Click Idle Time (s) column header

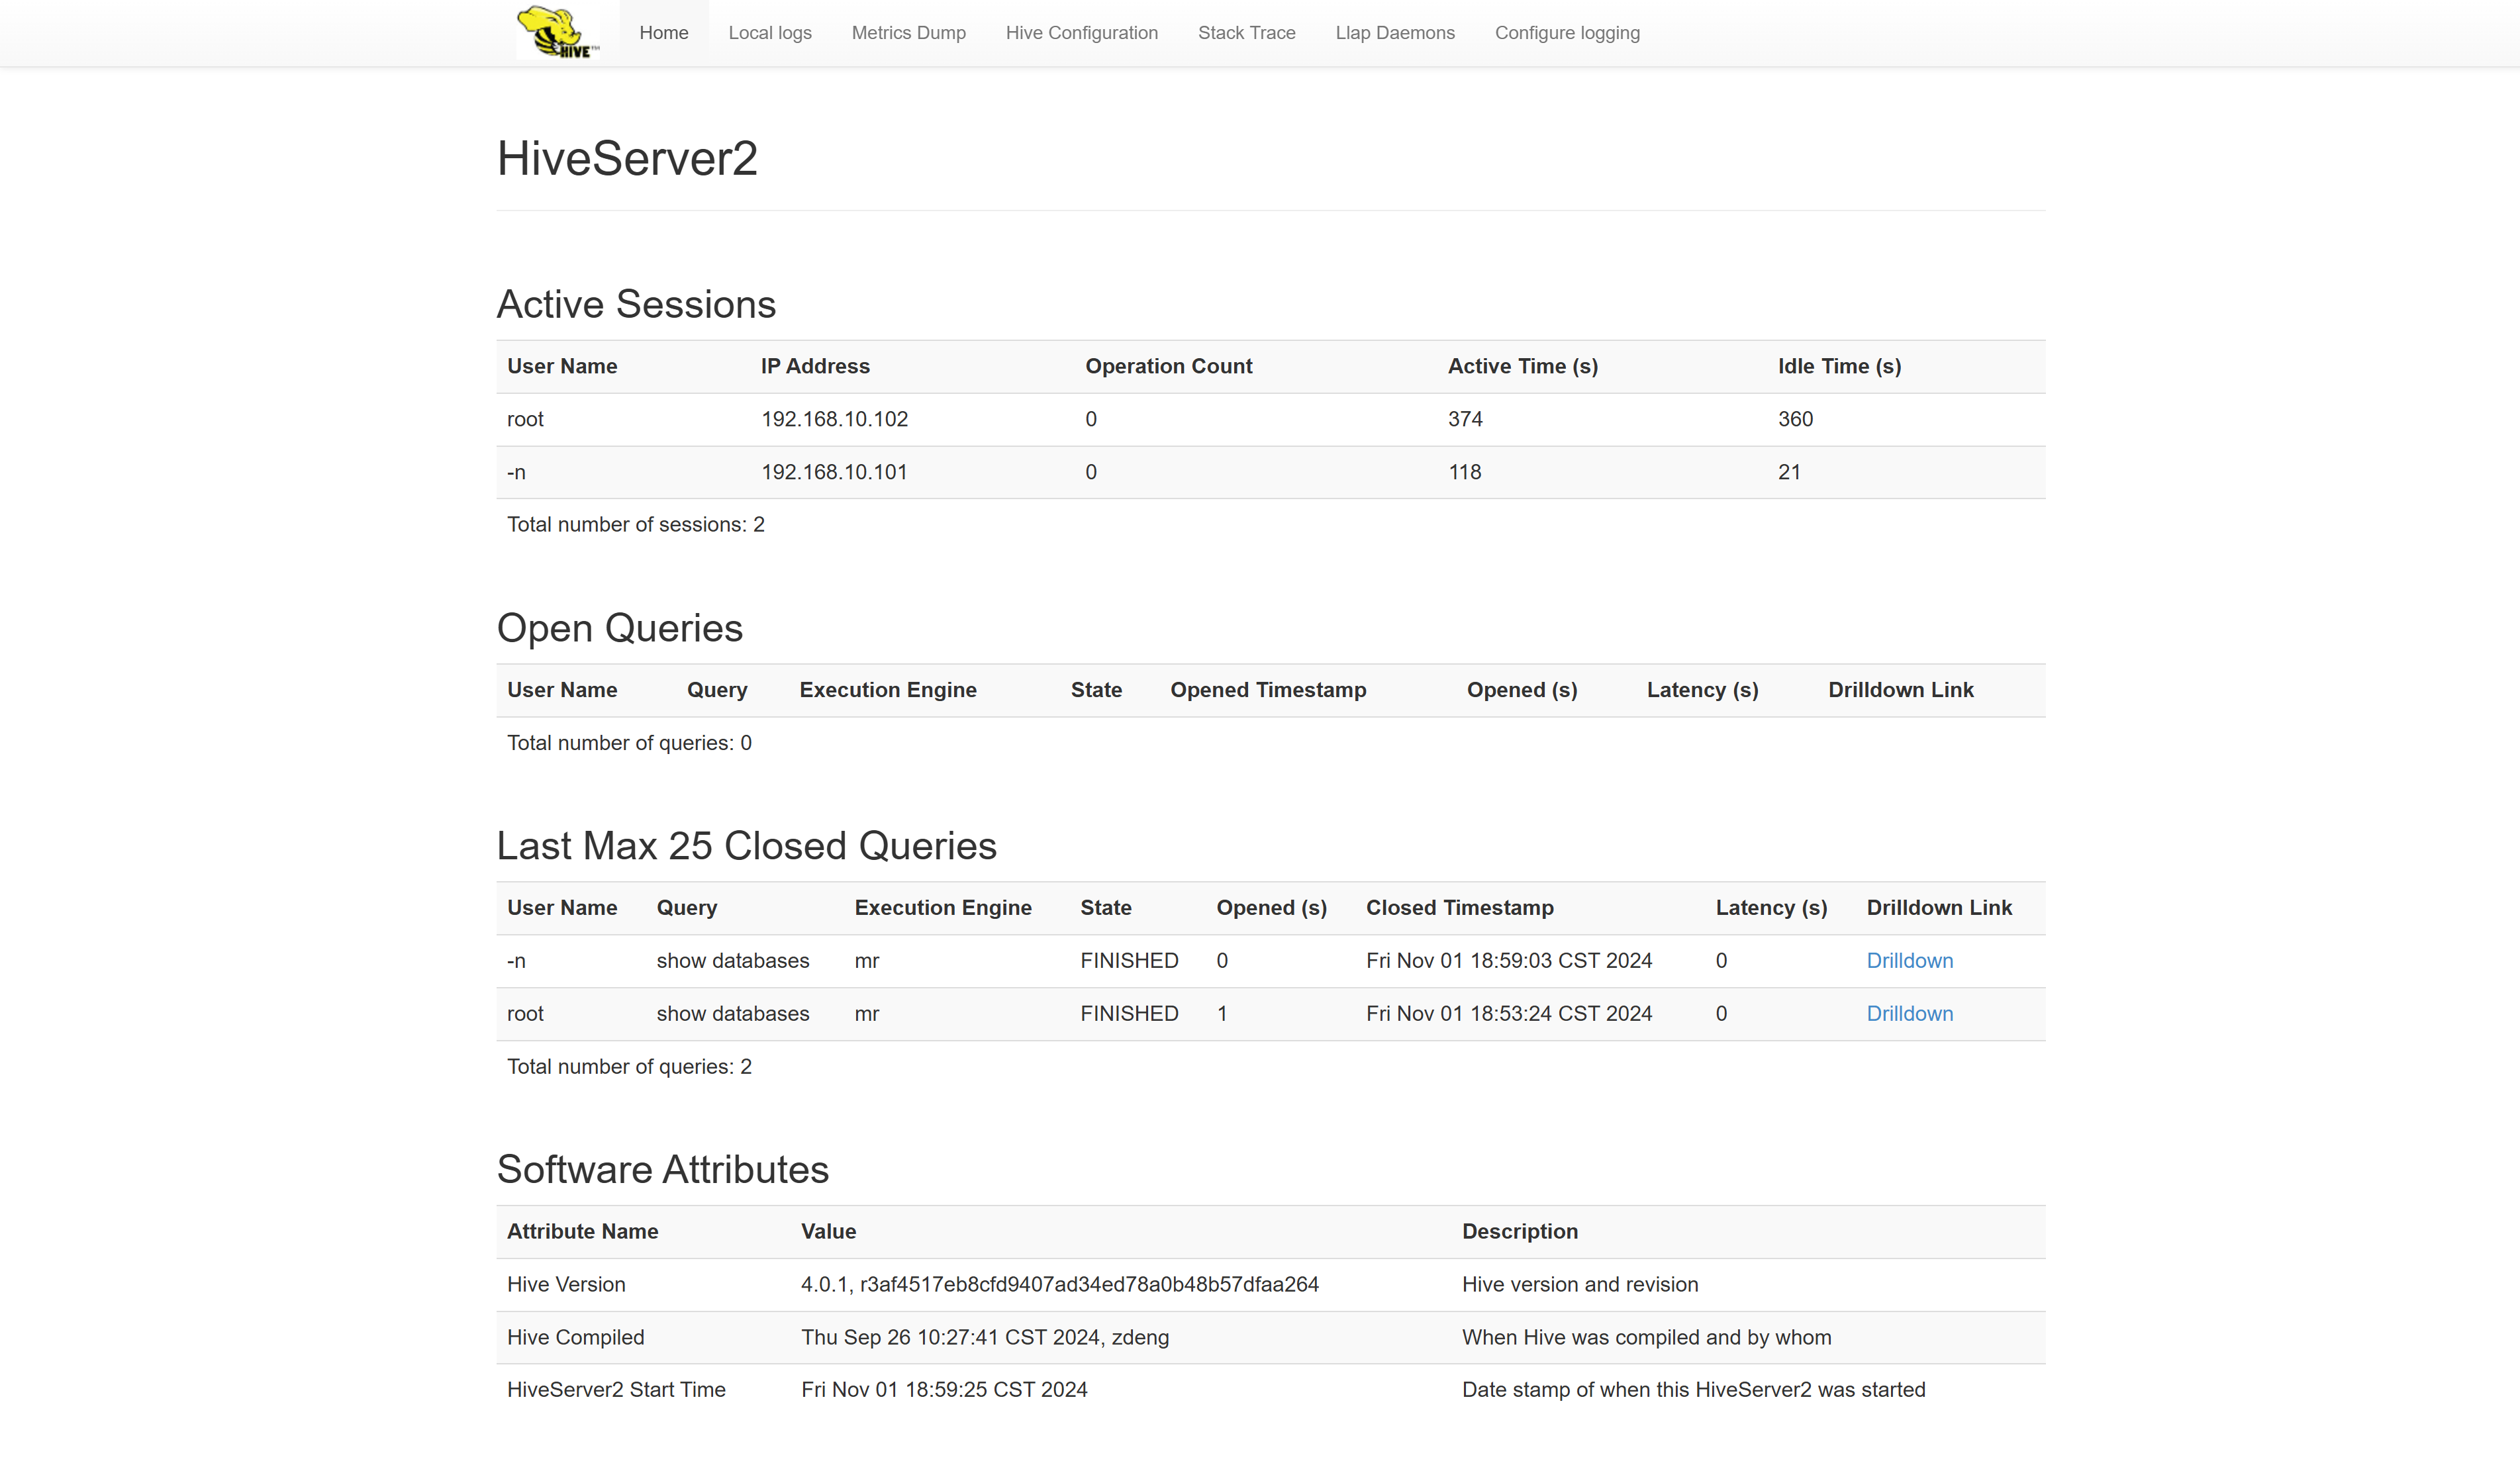tap(1840, 367)
